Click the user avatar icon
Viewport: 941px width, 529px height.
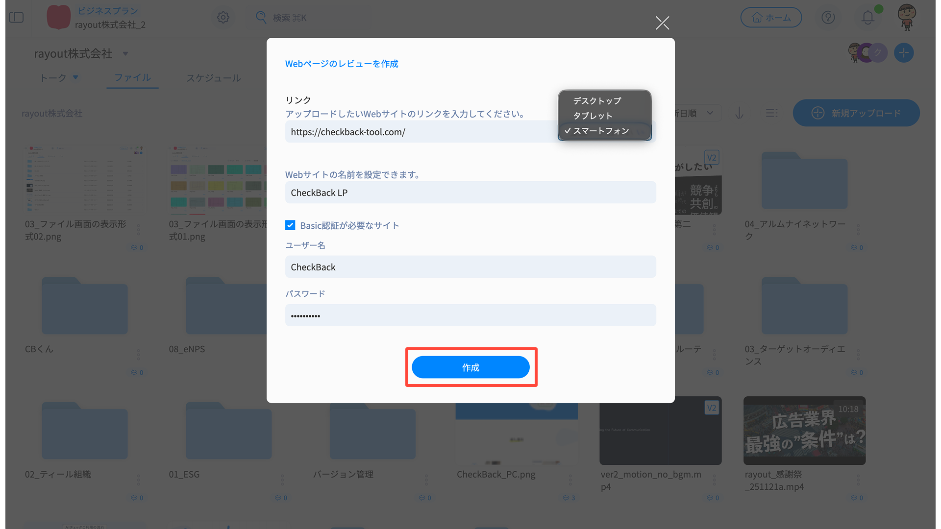(x=906, y=17)
